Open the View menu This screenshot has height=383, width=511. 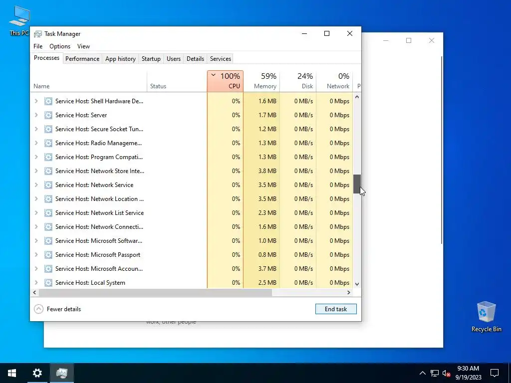coord(83,46)
